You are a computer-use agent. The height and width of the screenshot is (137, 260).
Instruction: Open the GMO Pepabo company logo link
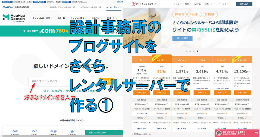16,7
